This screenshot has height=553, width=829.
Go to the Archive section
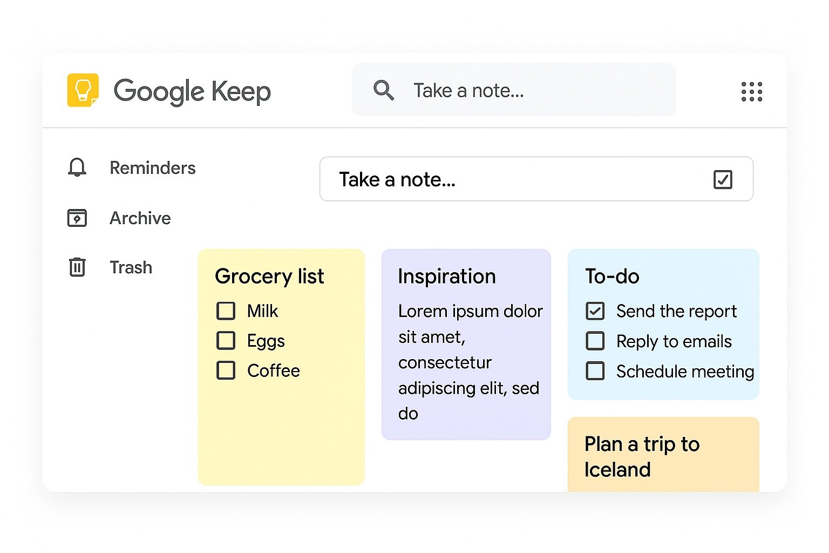140,218
